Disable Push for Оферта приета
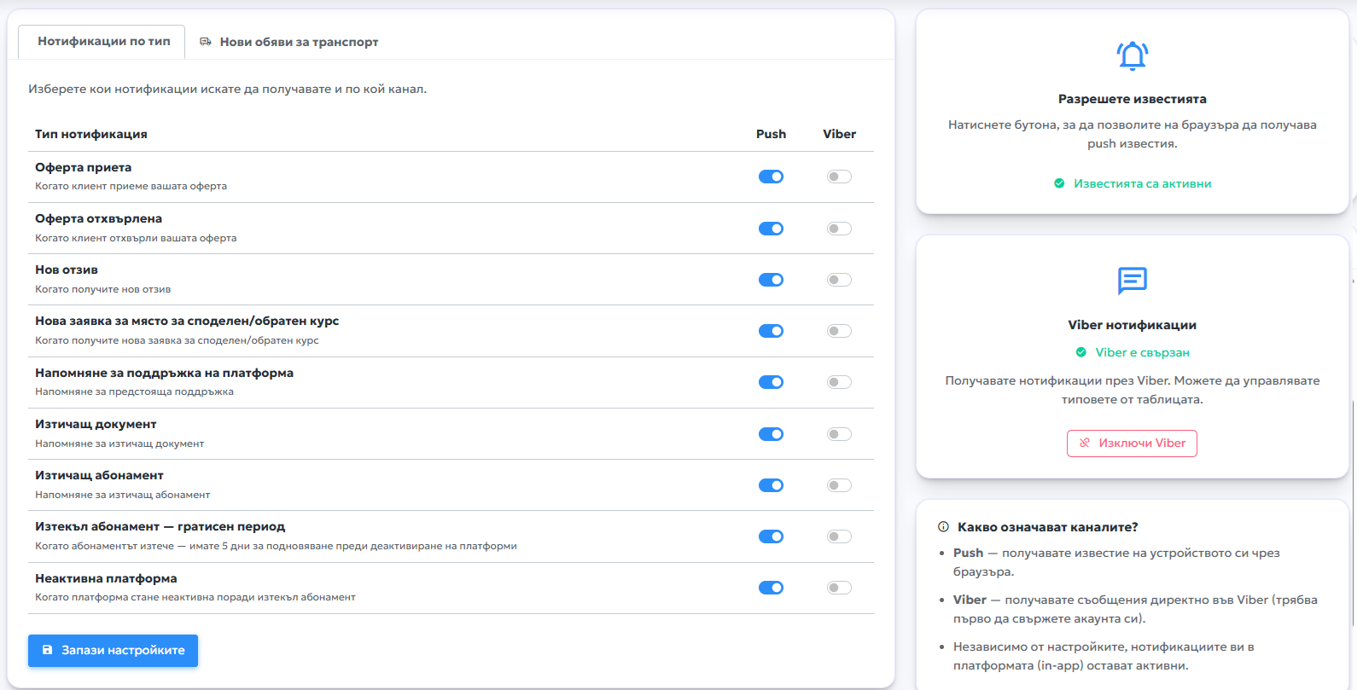 [771, 177]
